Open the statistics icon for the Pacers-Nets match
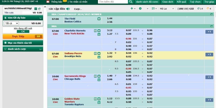This screenshot has width=216, height=108. [x=99, y=57]
